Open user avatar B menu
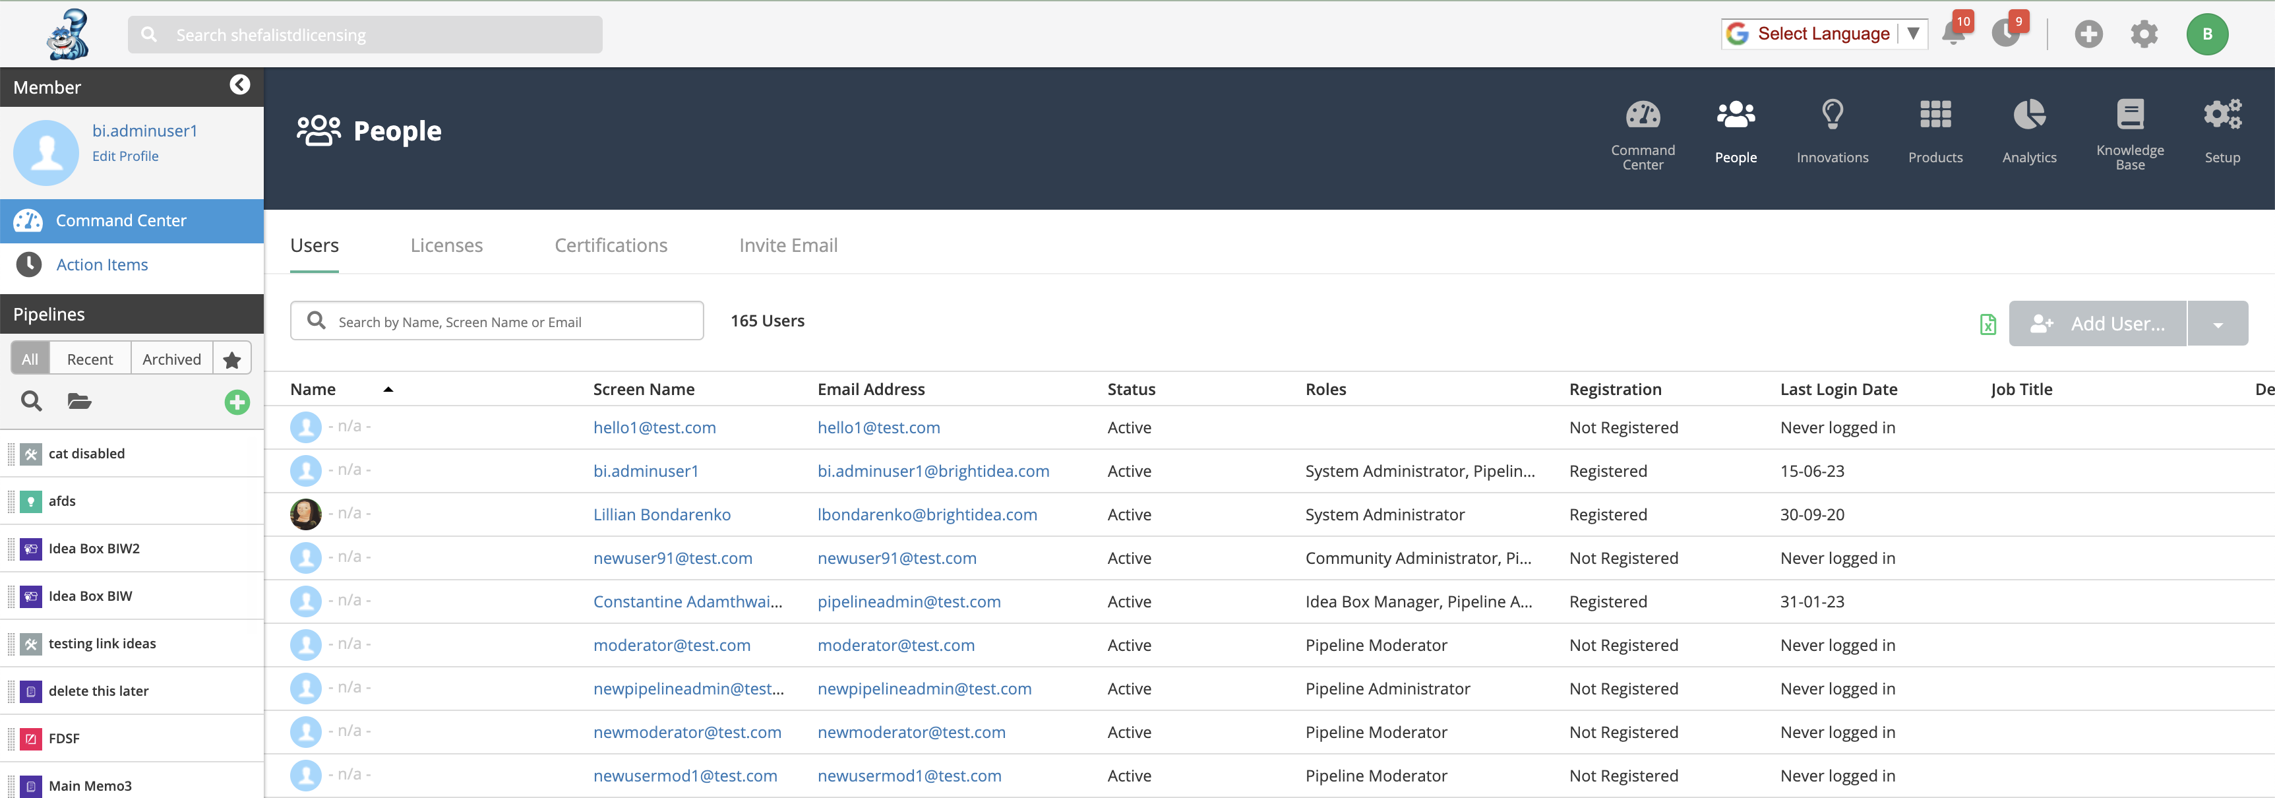2275x798 pixels. 2206,34
